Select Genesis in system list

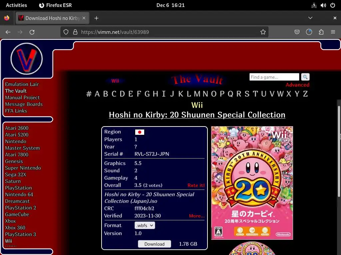[x=14, y=161]
